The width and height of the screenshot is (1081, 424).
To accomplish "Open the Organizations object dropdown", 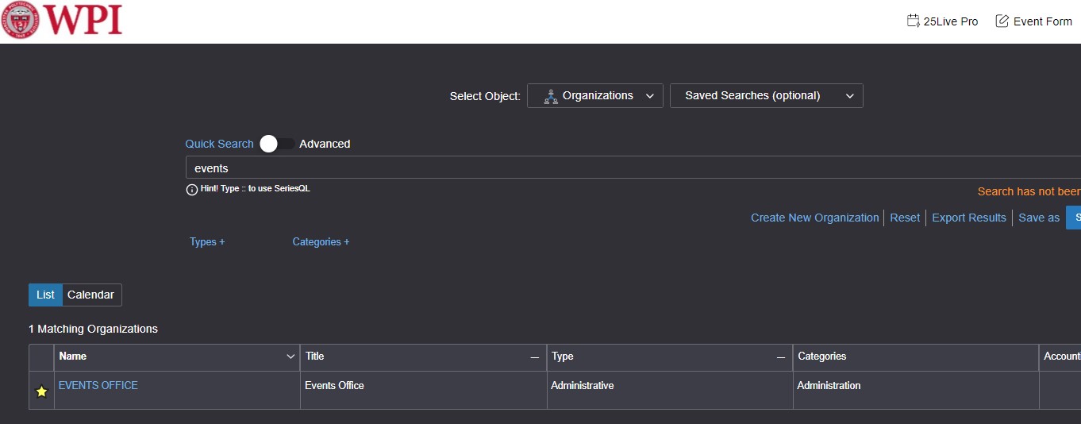I will [595, 96].
